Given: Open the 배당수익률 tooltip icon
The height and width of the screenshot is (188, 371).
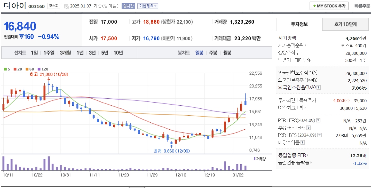Looking at the screenshot, I should pos(302,143).
